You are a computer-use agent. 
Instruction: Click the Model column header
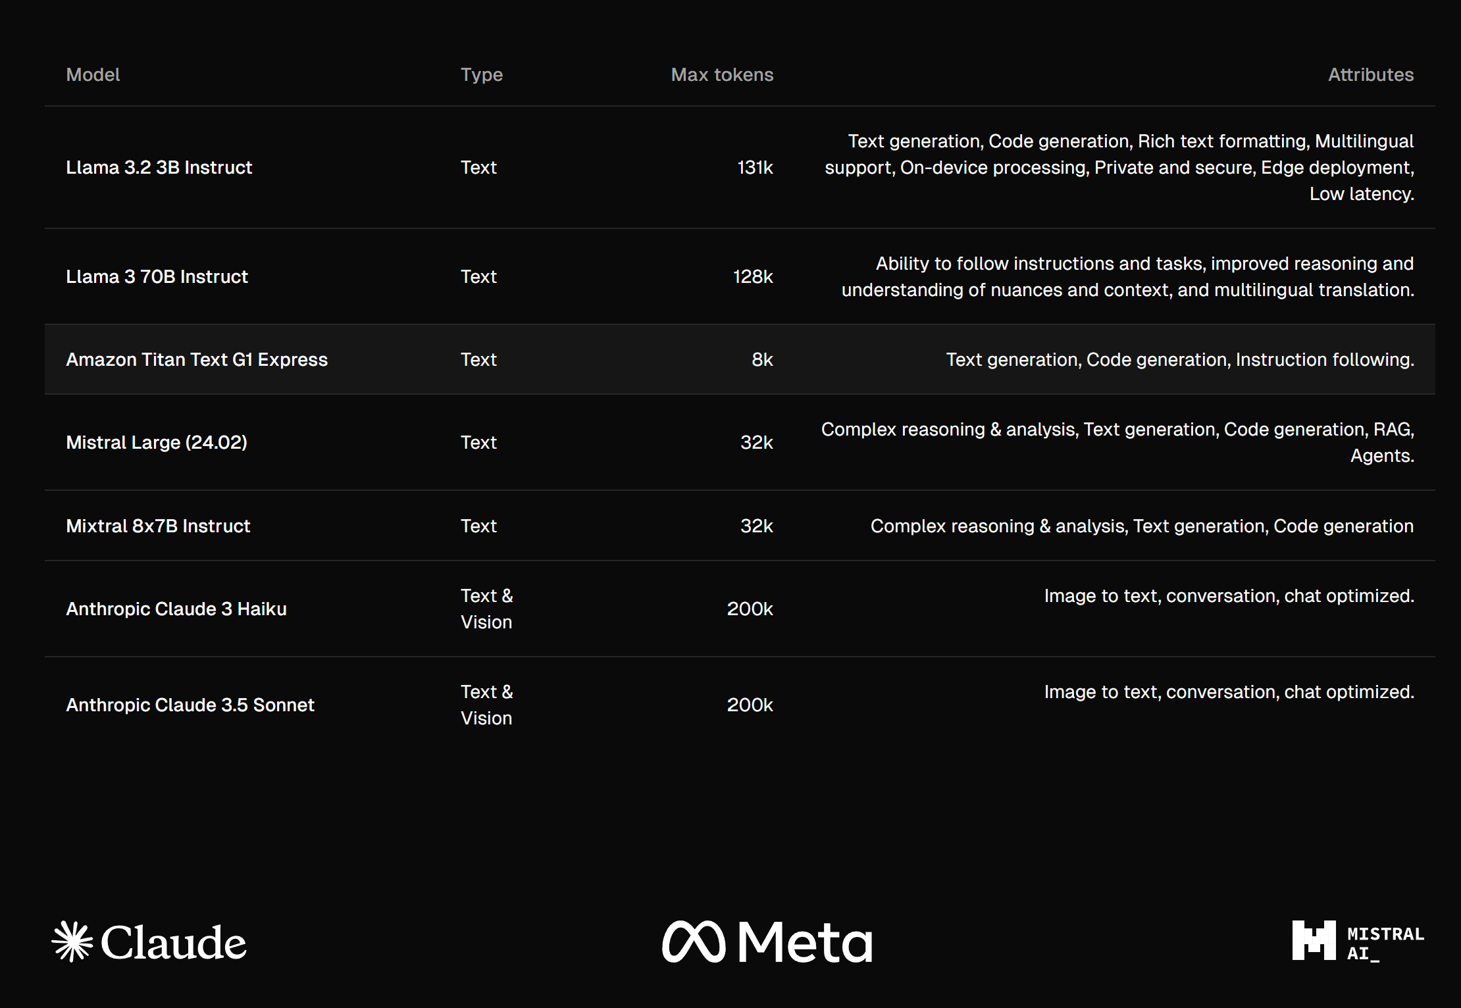93,75
